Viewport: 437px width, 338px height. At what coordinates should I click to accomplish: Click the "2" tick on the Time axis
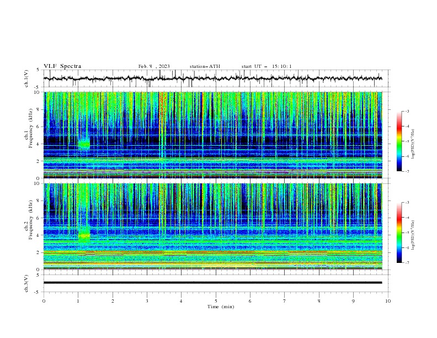[113, 301]
